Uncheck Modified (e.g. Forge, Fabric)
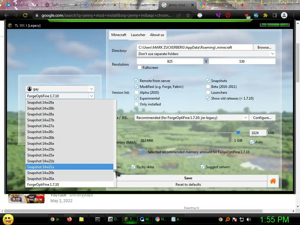The width and height of the screenshot is (300, 225). [x=137, y=87]
